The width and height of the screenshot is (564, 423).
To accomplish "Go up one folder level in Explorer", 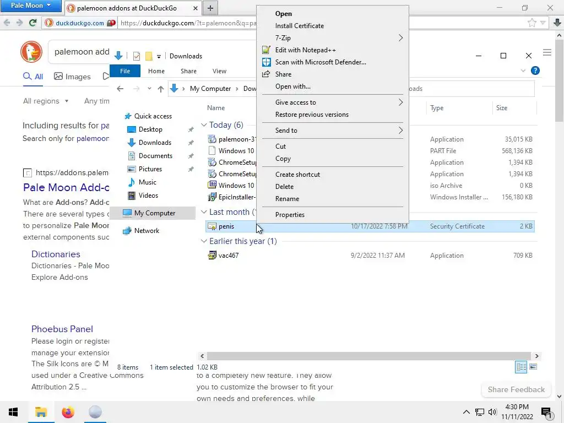I will click(x=160, y=89).
